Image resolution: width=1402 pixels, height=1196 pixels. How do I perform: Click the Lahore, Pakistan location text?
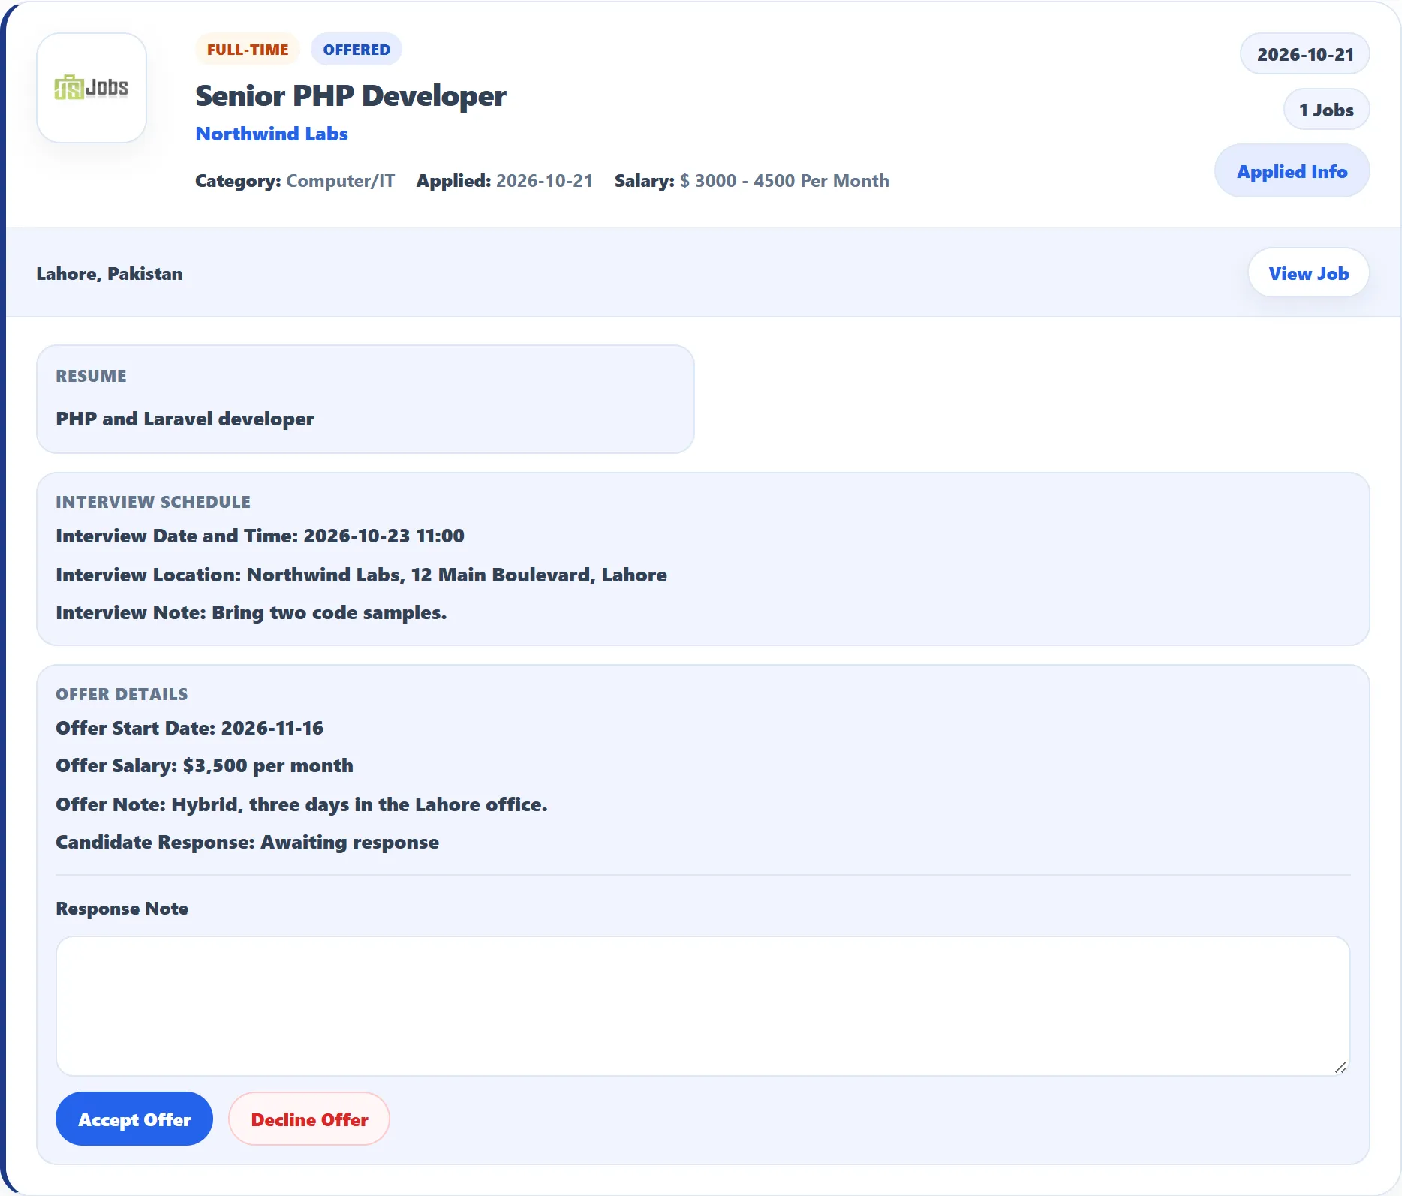pos(110,274)
